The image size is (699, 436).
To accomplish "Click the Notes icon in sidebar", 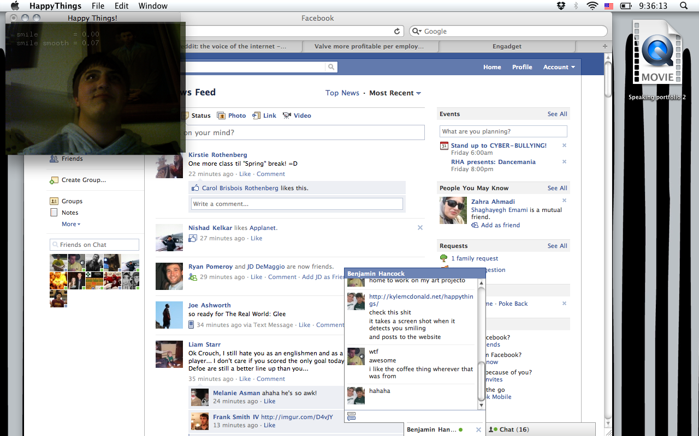I will click(54, 213).
